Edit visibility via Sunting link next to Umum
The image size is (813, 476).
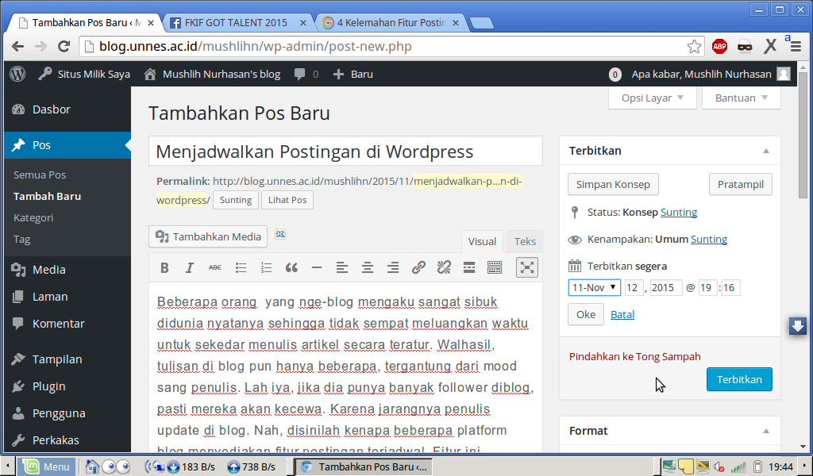click(709, 239)
